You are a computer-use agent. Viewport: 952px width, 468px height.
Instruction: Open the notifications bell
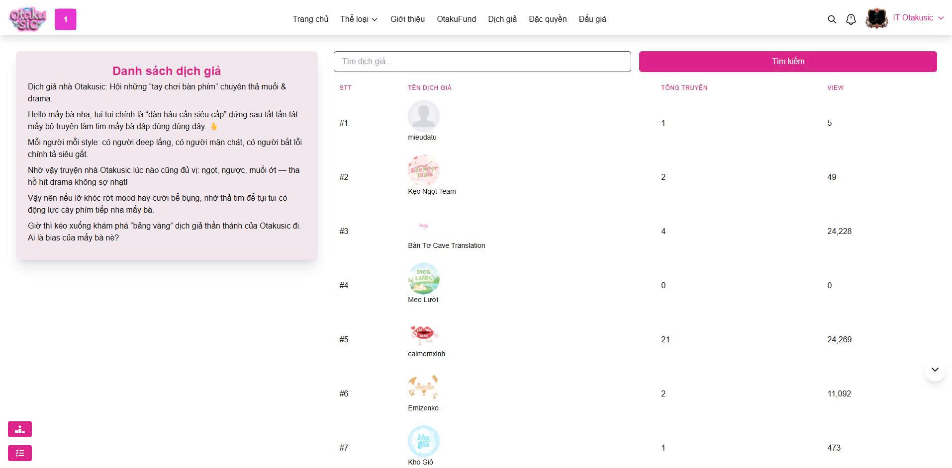[x=851, y=19]
